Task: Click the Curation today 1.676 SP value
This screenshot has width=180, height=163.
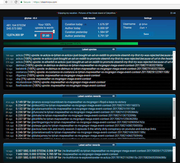Action: click(103, 24)
